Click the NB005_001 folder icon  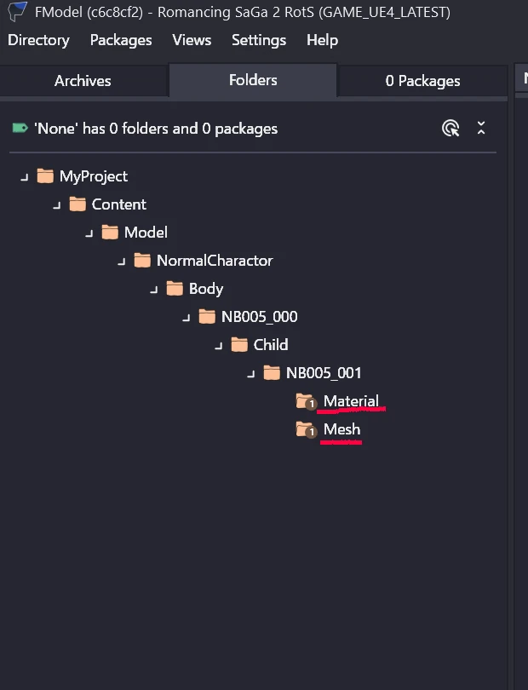coord(272,372)
